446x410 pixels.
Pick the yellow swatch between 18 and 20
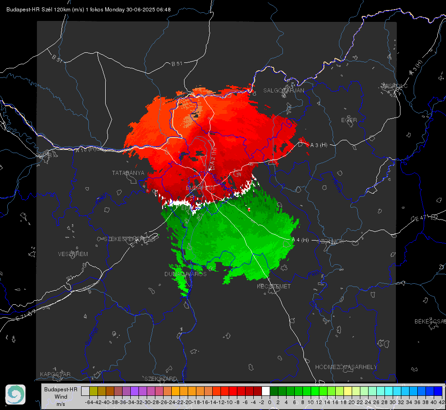coord(348,391)
